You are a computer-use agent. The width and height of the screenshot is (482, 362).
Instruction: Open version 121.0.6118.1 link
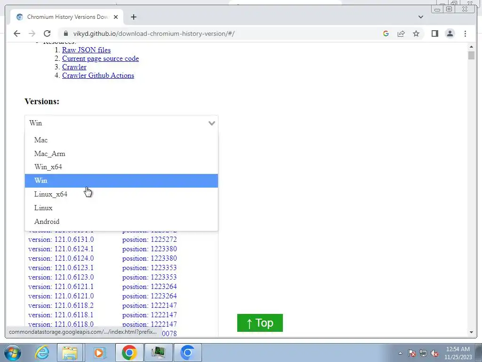(61, 315)
